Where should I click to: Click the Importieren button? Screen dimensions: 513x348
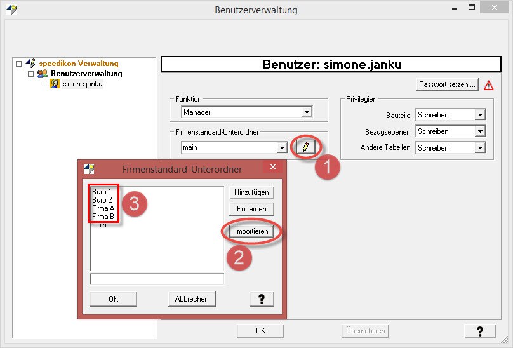point(251,231)
